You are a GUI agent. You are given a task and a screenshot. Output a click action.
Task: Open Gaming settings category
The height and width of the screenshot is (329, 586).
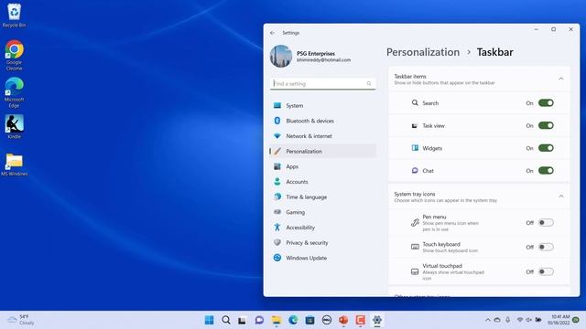[x=322, y=212]
